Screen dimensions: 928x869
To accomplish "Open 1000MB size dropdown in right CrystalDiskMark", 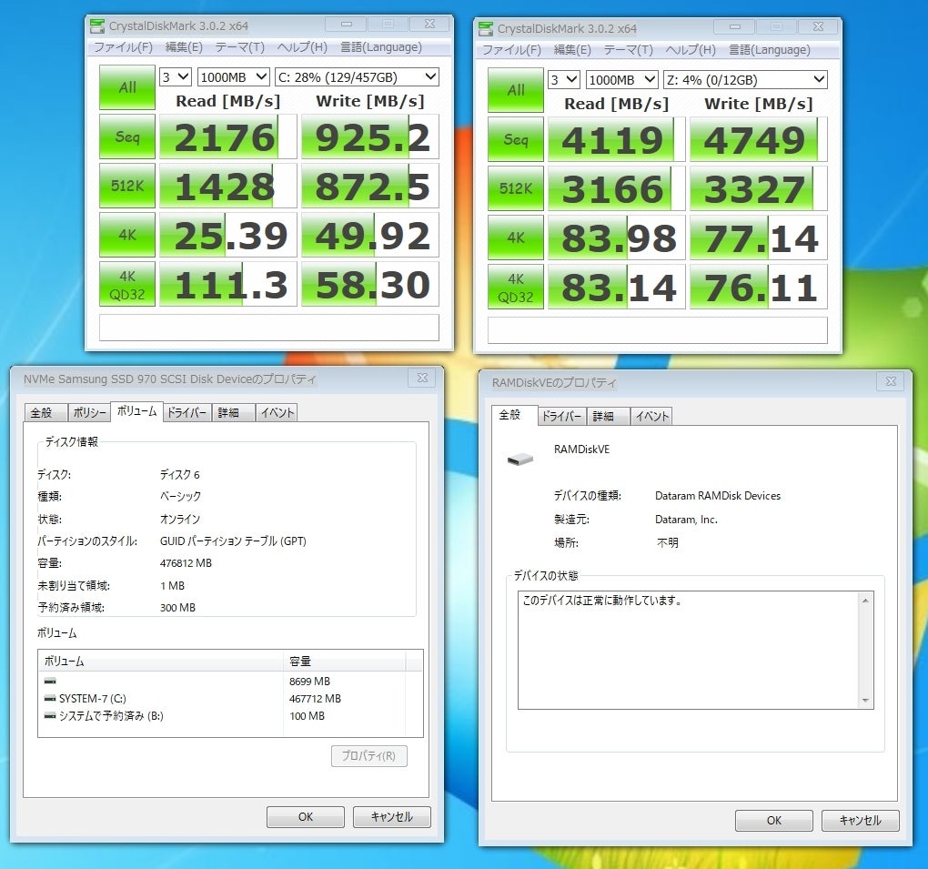I will point(621,80).
